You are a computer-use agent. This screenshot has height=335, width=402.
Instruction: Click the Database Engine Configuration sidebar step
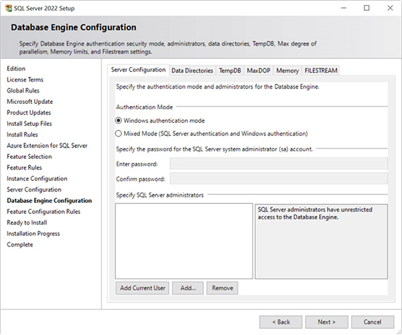point(49,201)
